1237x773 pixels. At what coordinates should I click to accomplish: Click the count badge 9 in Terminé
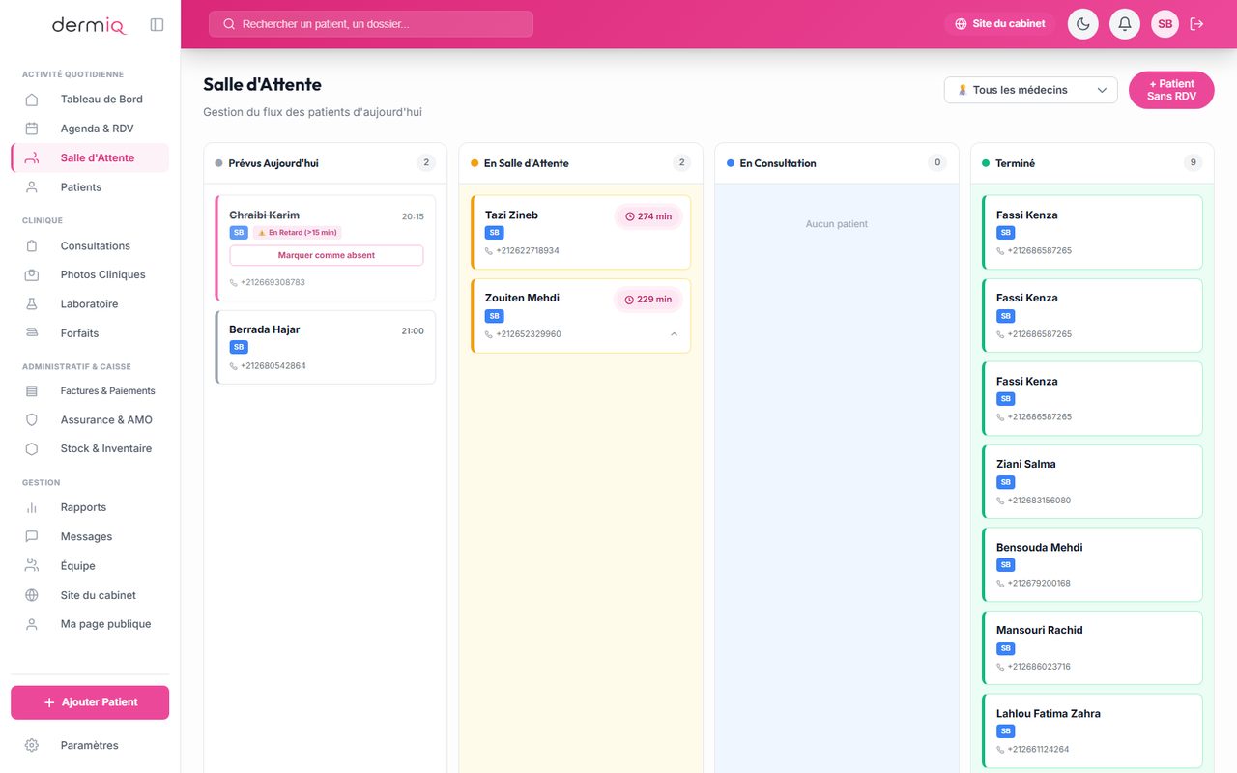[x=1193, y=163]
